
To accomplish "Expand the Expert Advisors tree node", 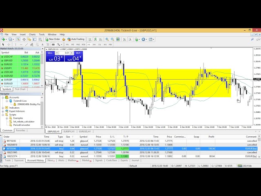I will point(3,111).
